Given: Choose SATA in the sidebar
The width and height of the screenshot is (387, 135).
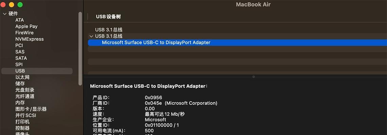Looking at the screenshot, I should 21,58.
